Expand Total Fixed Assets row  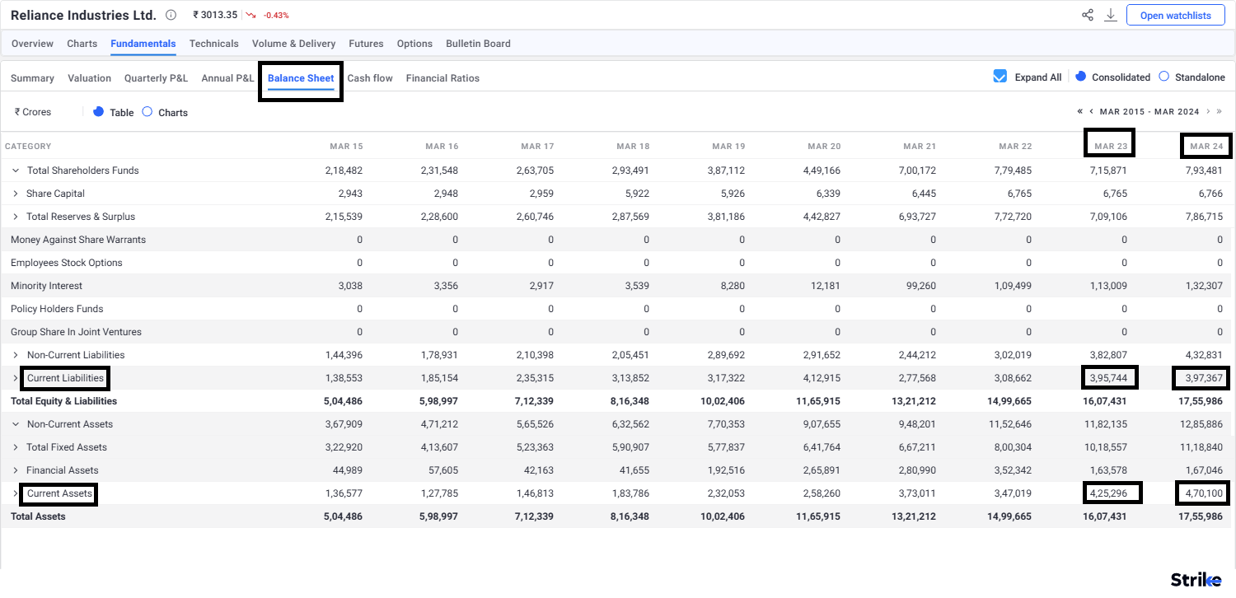tap(16, 447)
